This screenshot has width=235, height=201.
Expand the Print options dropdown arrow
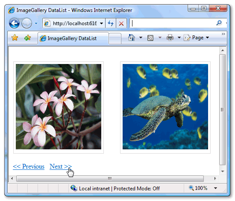pos(179,38)
